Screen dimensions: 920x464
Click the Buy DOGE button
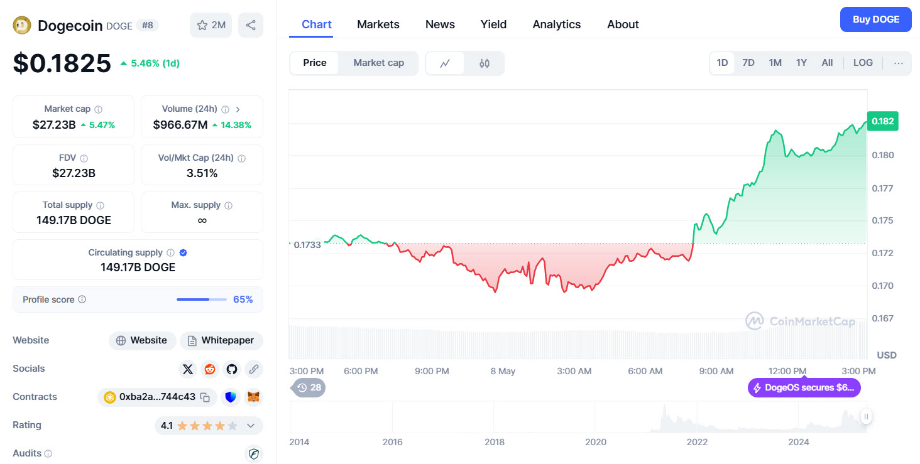click(875, 19)
